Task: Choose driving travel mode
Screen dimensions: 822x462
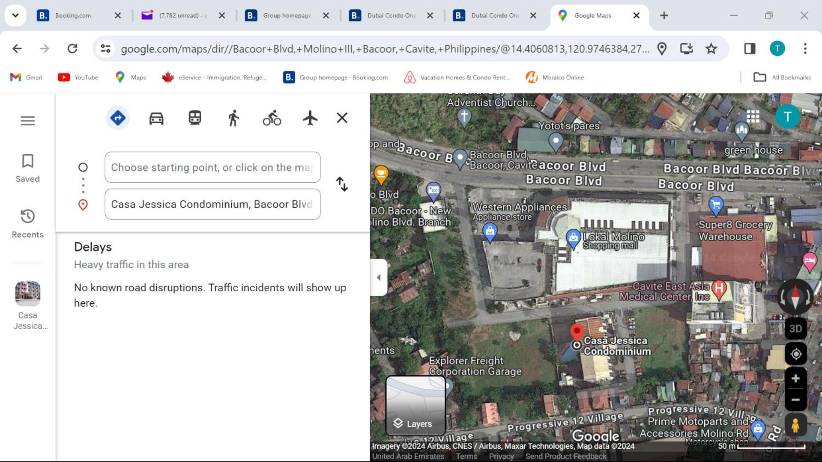Action: coord(156,118)
